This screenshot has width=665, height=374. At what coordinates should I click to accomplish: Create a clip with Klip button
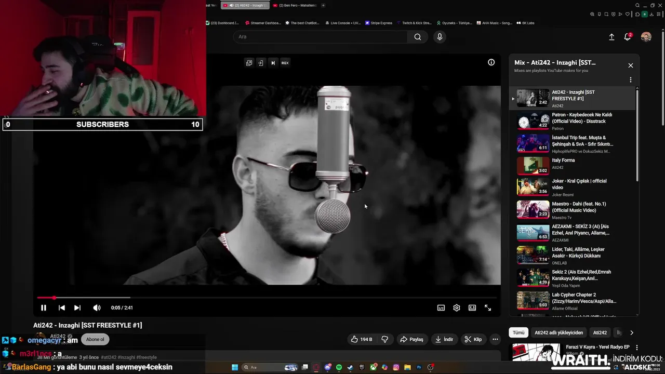click(473, 339)
